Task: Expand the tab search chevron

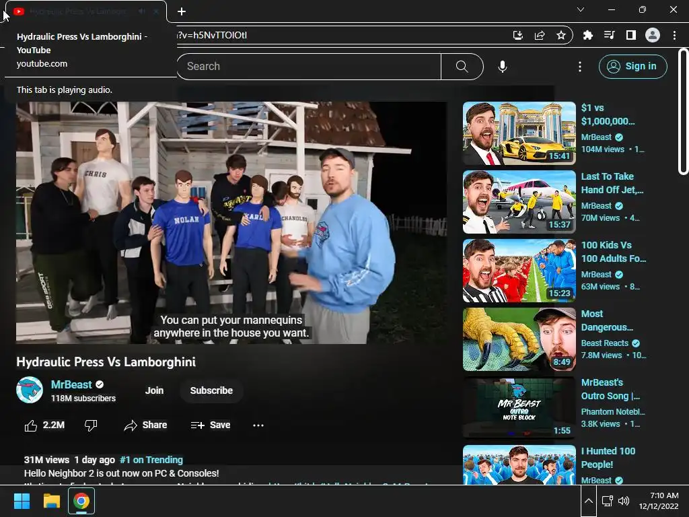Action: coord(581,9)
